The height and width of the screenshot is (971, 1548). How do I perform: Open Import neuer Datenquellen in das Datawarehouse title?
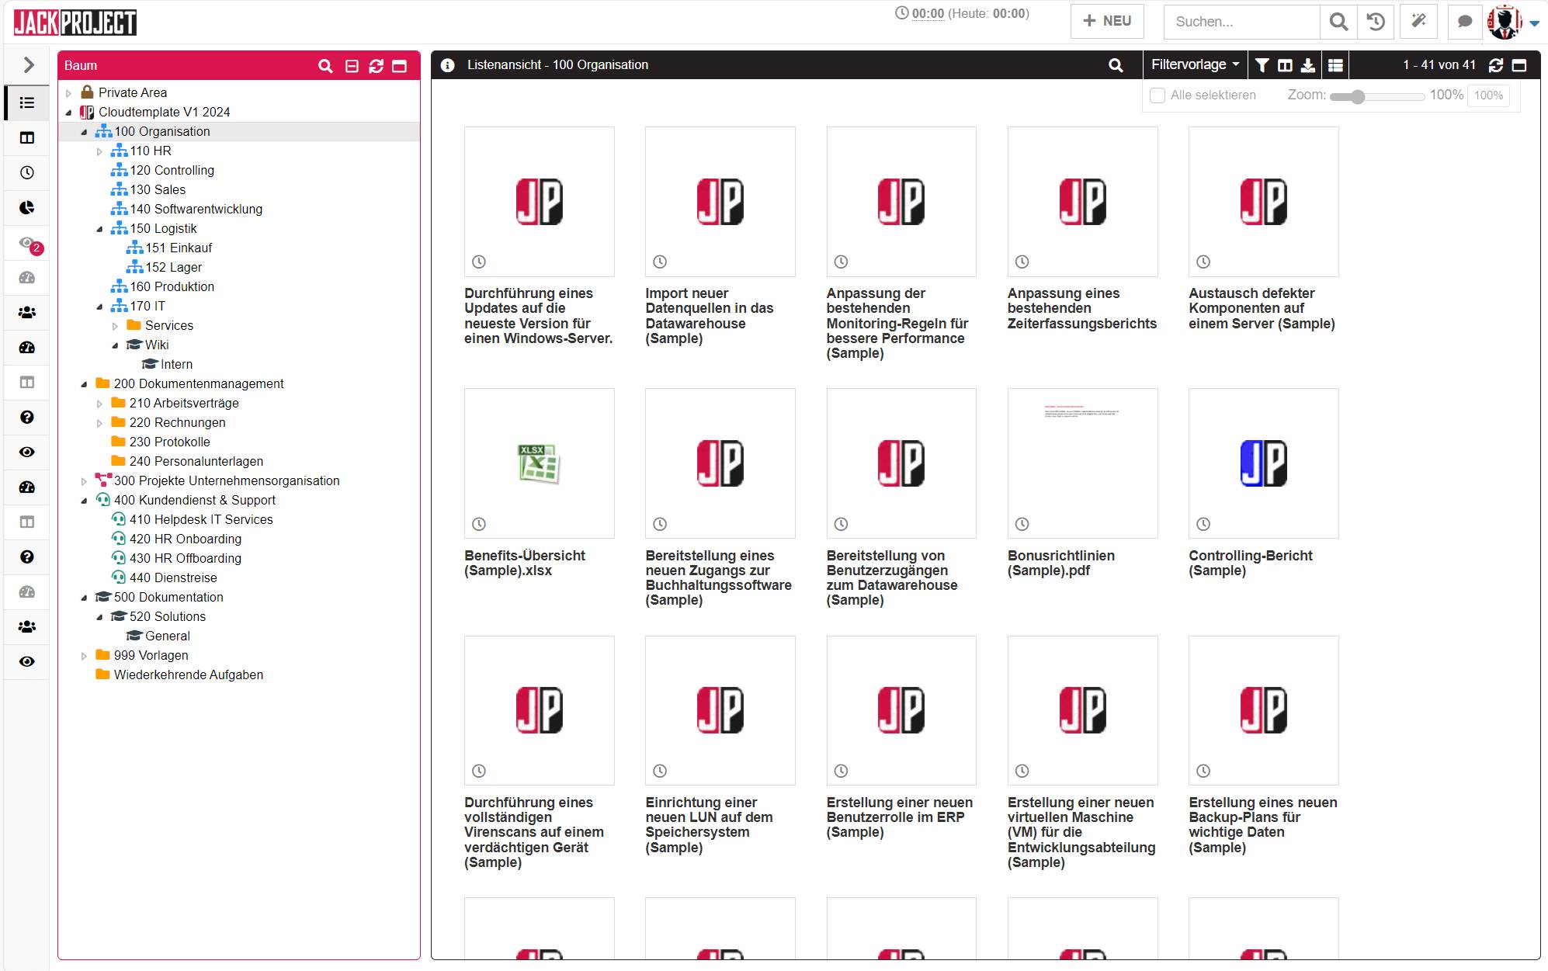click(x=709, y=316)
